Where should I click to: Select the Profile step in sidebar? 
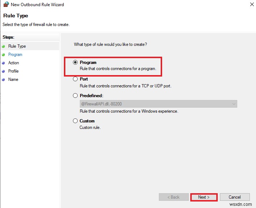[13, 71]
